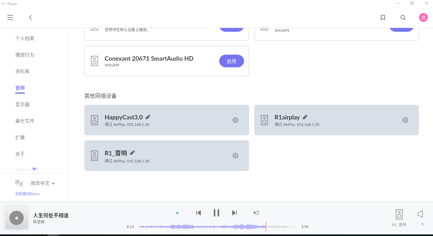Click the now-playing album art thumbnail
Viewport: 433px width, 236px height.
point(17,218)
